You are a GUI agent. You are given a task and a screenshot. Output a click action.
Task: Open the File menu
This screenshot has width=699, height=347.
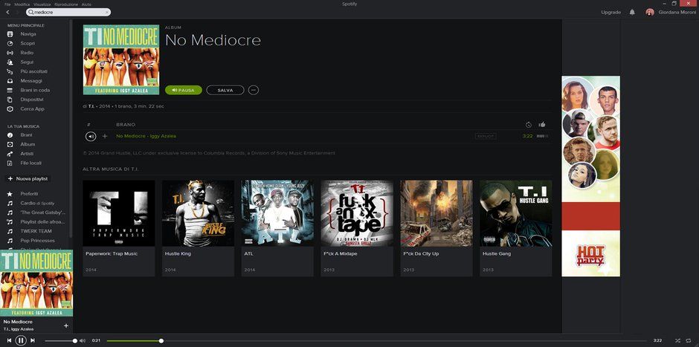[7, 4]
